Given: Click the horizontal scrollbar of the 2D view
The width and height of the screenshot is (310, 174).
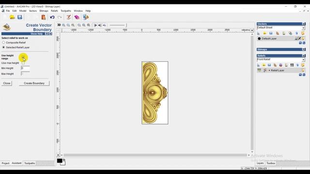Looking at the screenshot, I should point(155,155).
